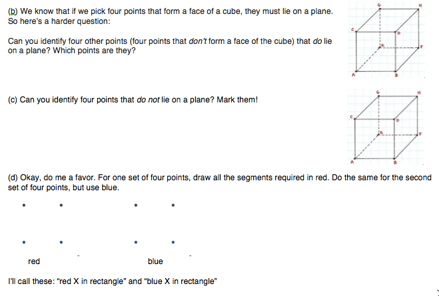Select top-right dot above the blue label
Viewport: 439px width, 296px height.
tap(173, 206)
